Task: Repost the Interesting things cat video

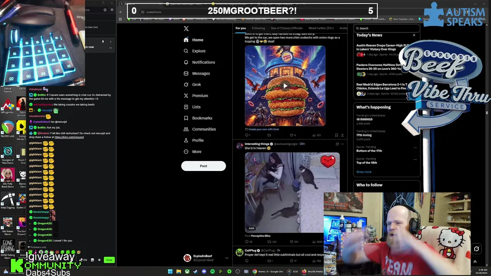Action: coord(271,242)
